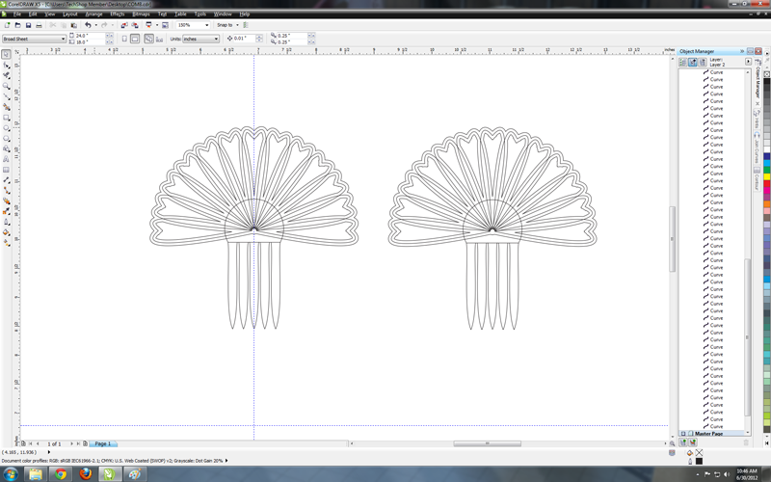771x482 pixels.
Task: Select the Outline Pen tool
Action: pos(7,222)
